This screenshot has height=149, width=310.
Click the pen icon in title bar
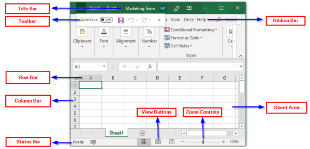point(176,8)
